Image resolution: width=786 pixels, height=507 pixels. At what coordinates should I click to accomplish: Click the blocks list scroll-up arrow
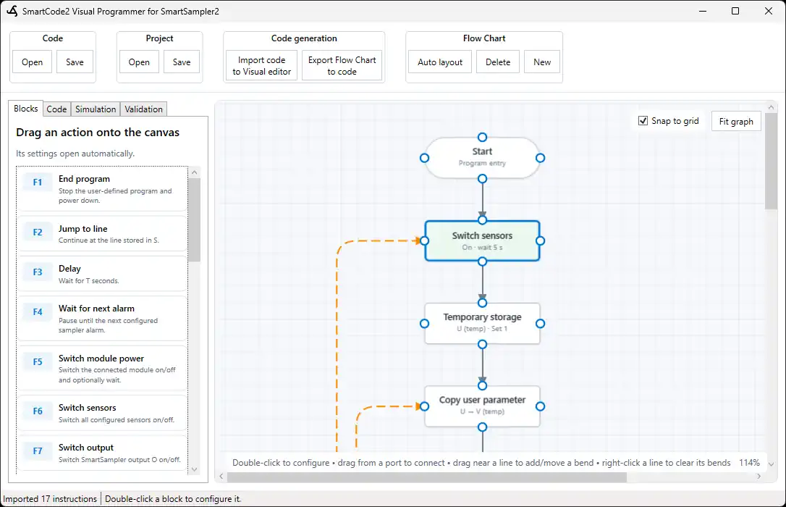(x=195, y=172)
